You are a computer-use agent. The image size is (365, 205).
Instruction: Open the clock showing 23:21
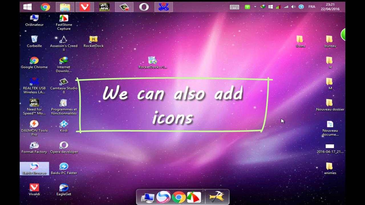coord(330,7)
